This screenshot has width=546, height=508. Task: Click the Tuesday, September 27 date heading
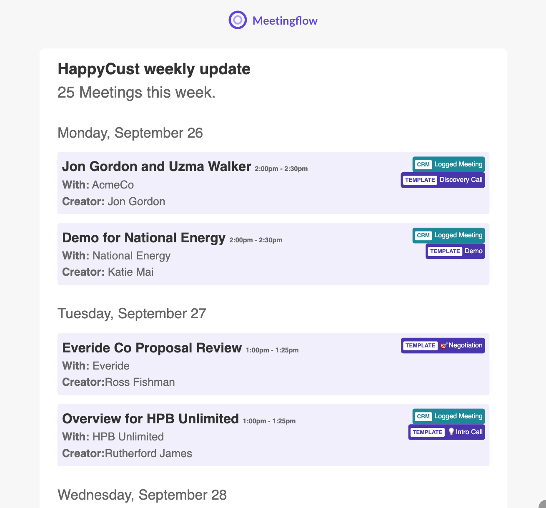pyautogui.click(x=132, y=313)
